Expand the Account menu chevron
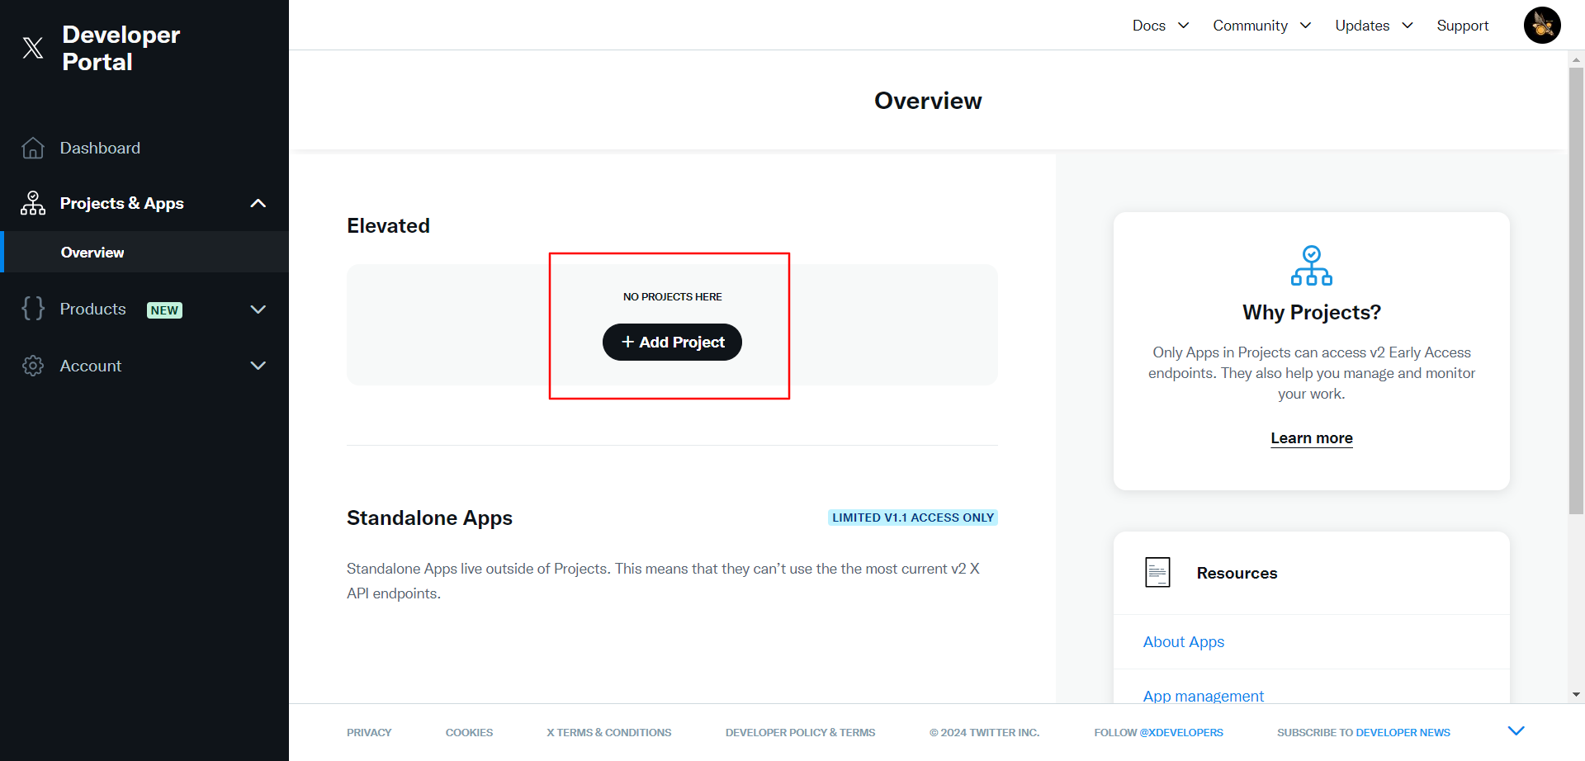Viewport: 1585px width, 761px height. [258, 366]
